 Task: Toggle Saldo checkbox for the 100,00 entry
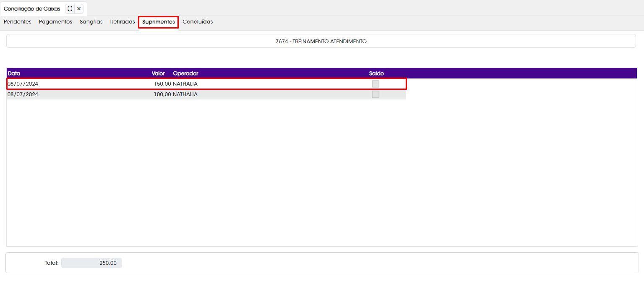375,94
